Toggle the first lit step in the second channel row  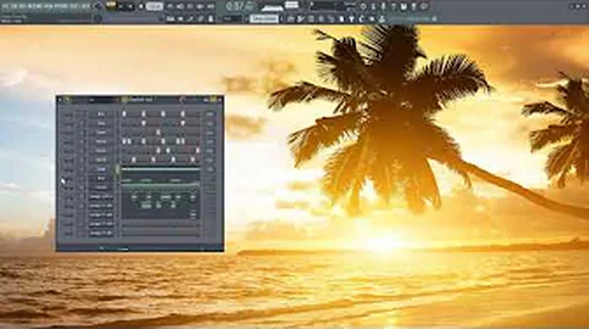coord(144,123)
